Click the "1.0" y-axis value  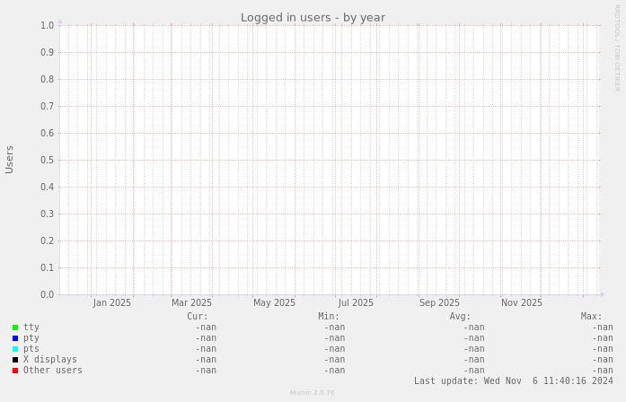[x=47, y=26]
